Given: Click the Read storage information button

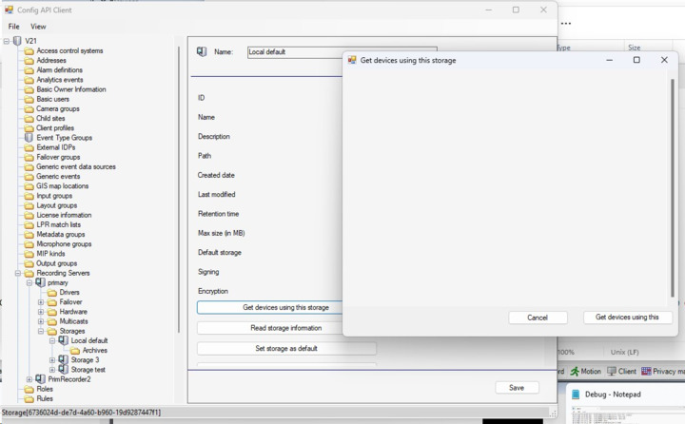Looking at the screenshot, I should coord(286,328).
